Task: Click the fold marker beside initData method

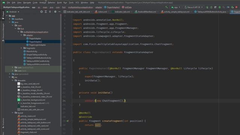Action: [x=72, y=93]
